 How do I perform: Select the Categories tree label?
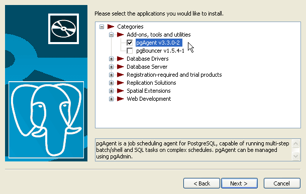pos(130,27)
